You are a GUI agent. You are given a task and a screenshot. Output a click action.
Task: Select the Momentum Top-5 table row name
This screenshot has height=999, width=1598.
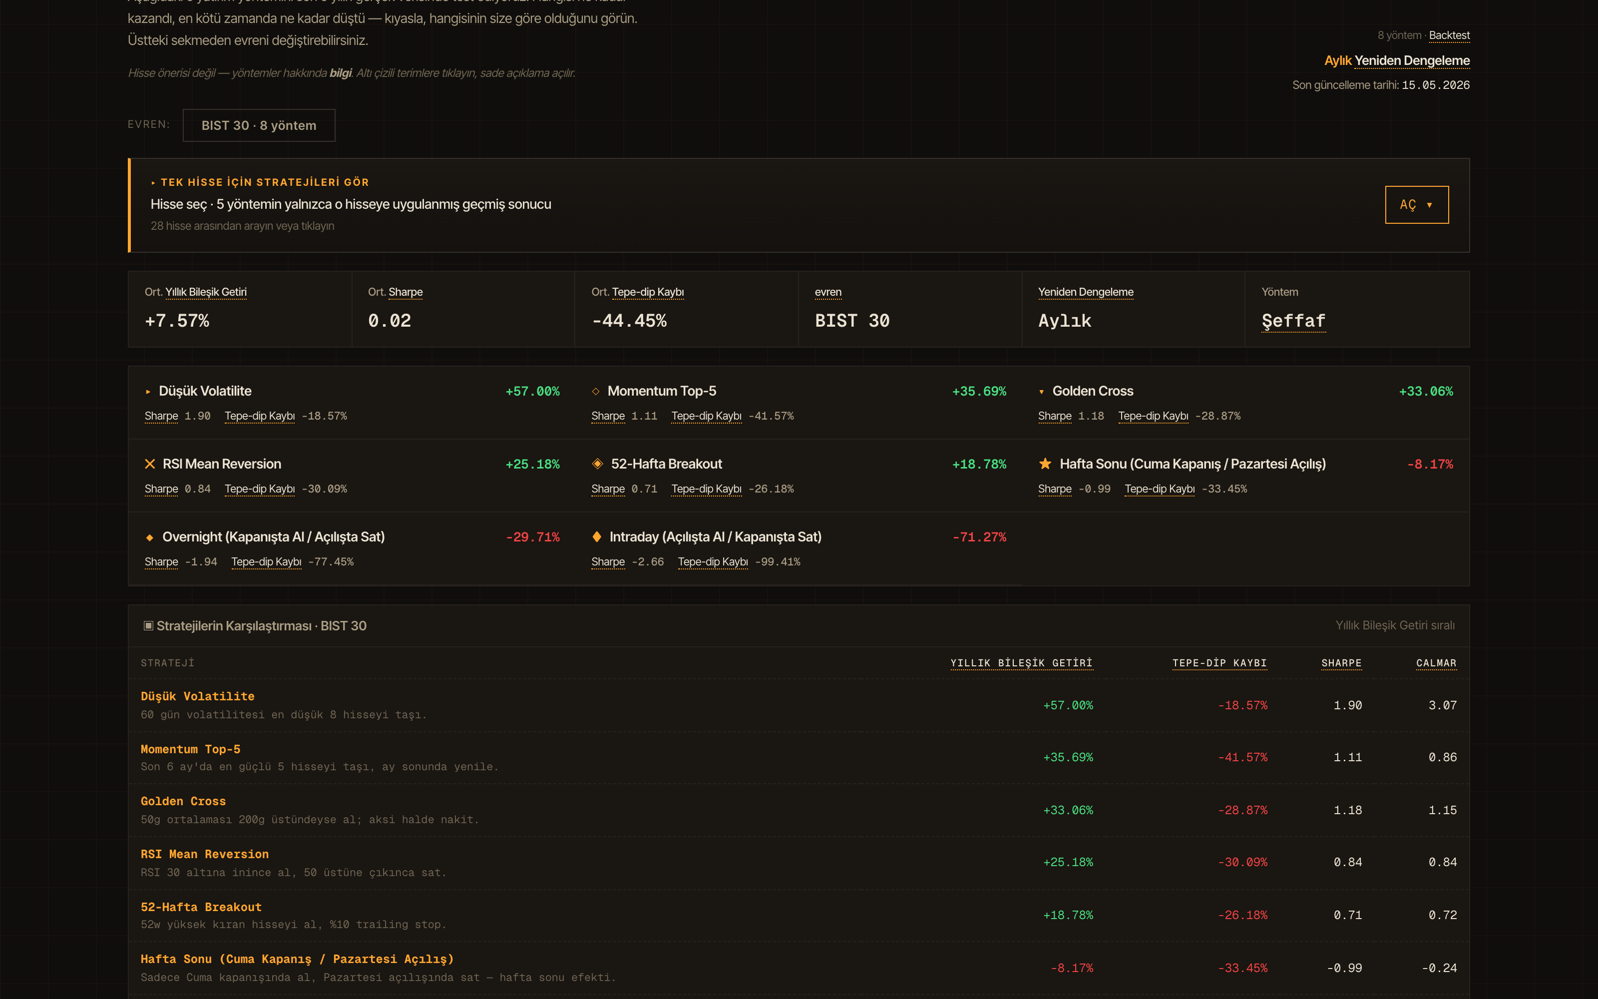click(190, 749)
